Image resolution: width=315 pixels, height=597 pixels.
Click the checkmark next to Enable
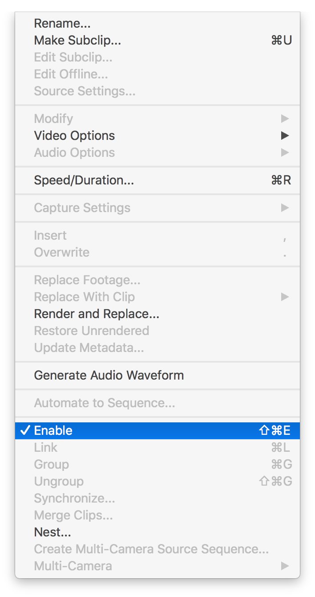26,431
